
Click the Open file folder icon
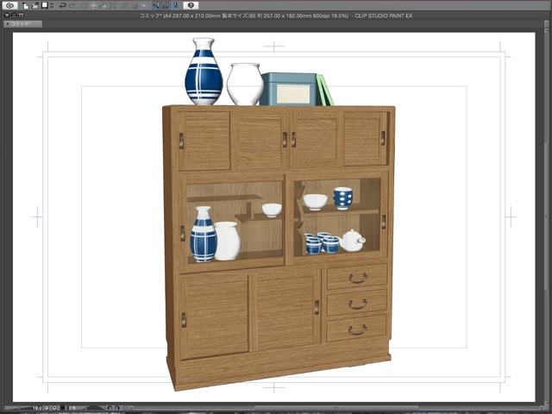[34, 5]
